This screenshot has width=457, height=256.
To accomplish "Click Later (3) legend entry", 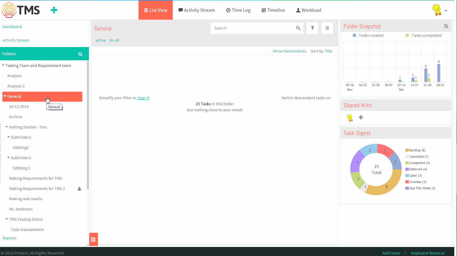I will (x=413, y=175).
